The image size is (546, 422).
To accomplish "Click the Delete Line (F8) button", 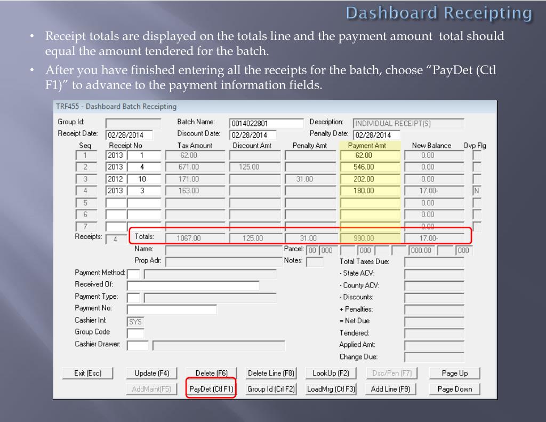I will tap(271, 373).
